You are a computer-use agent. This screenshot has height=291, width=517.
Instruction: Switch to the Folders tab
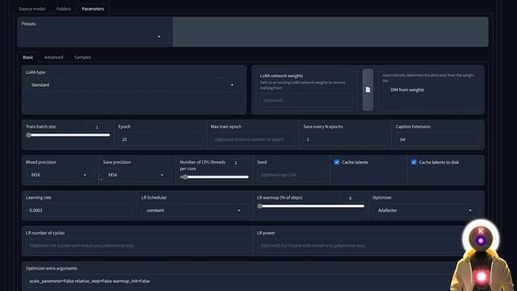[64, 9]
